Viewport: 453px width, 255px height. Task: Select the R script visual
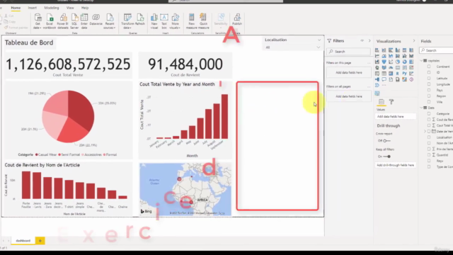pyautogui.click(x=398, y=74)
